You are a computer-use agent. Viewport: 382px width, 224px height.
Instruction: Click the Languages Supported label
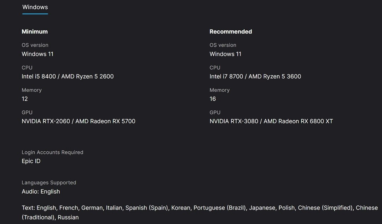49,183
